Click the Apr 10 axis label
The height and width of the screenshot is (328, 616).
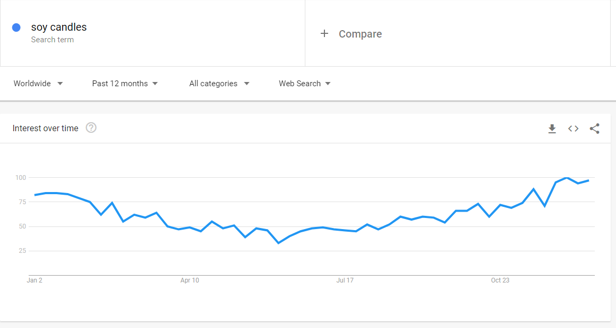(190, 280)
